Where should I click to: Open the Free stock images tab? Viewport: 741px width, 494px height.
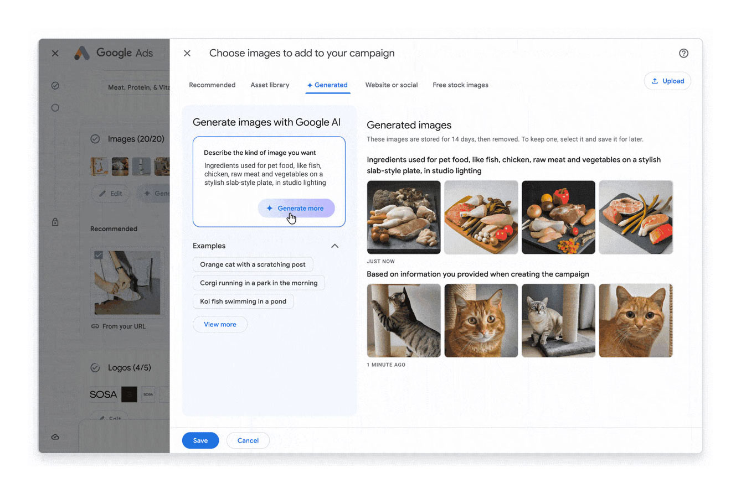point(460,85)
